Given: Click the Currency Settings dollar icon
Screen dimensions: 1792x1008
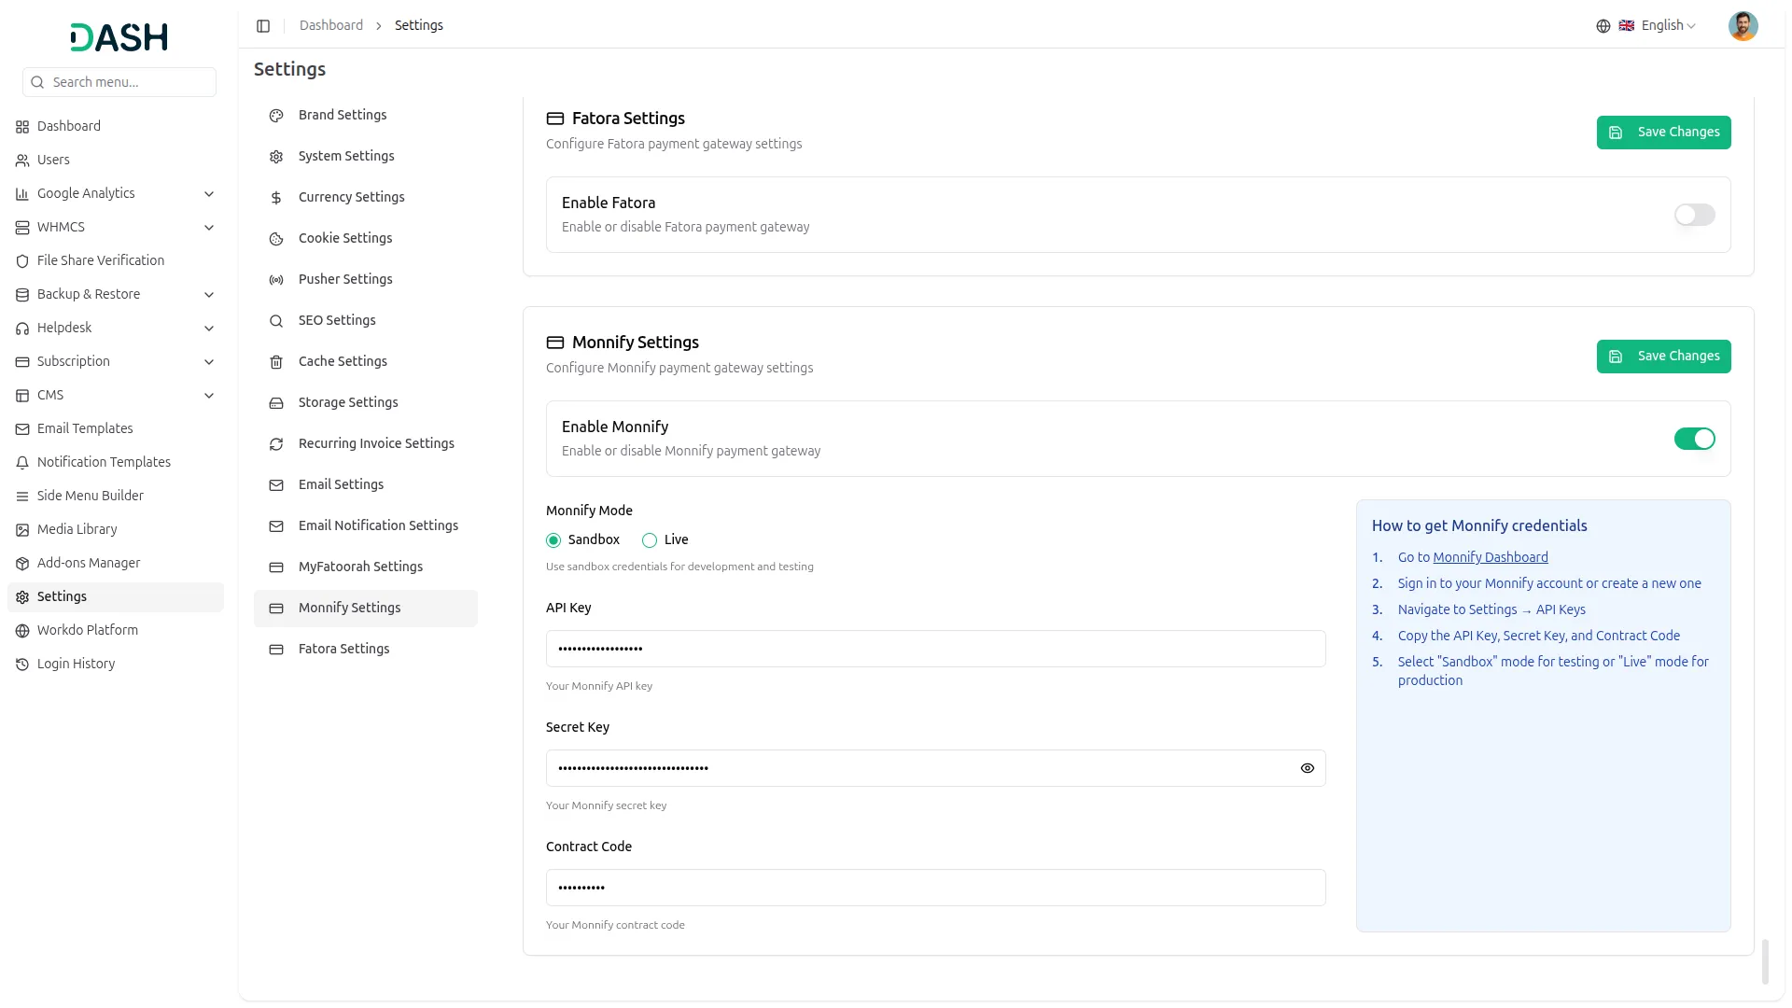Looking at the screenshot, I should coord(276,198).
